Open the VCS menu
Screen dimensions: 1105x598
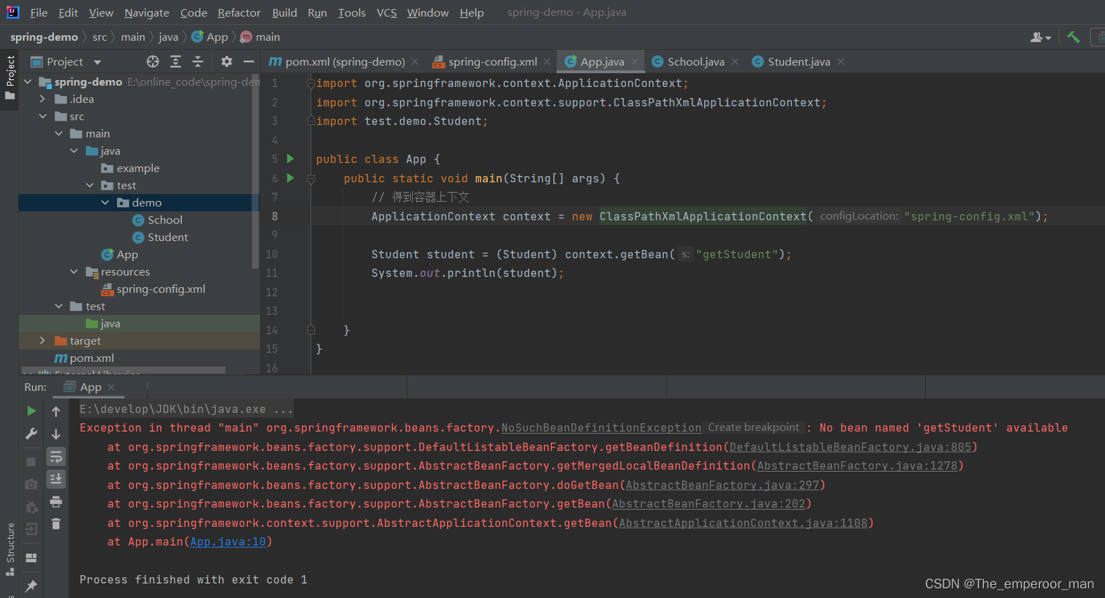pos(387,12)
